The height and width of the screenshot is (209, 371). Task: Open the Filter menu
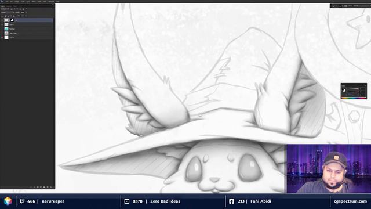(x=39, y=2)
